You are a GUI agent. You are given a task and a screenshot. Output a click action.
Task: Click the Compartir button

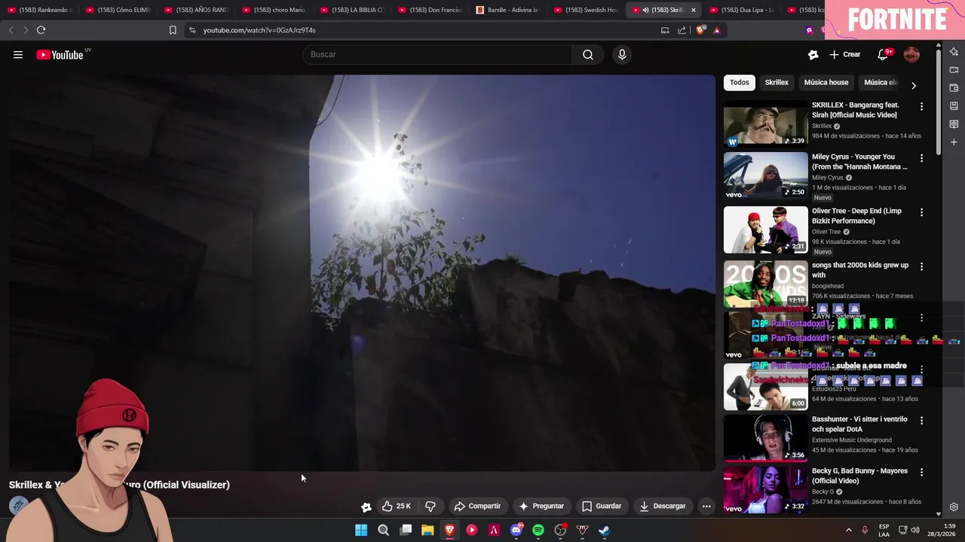(x=477, y=506)
